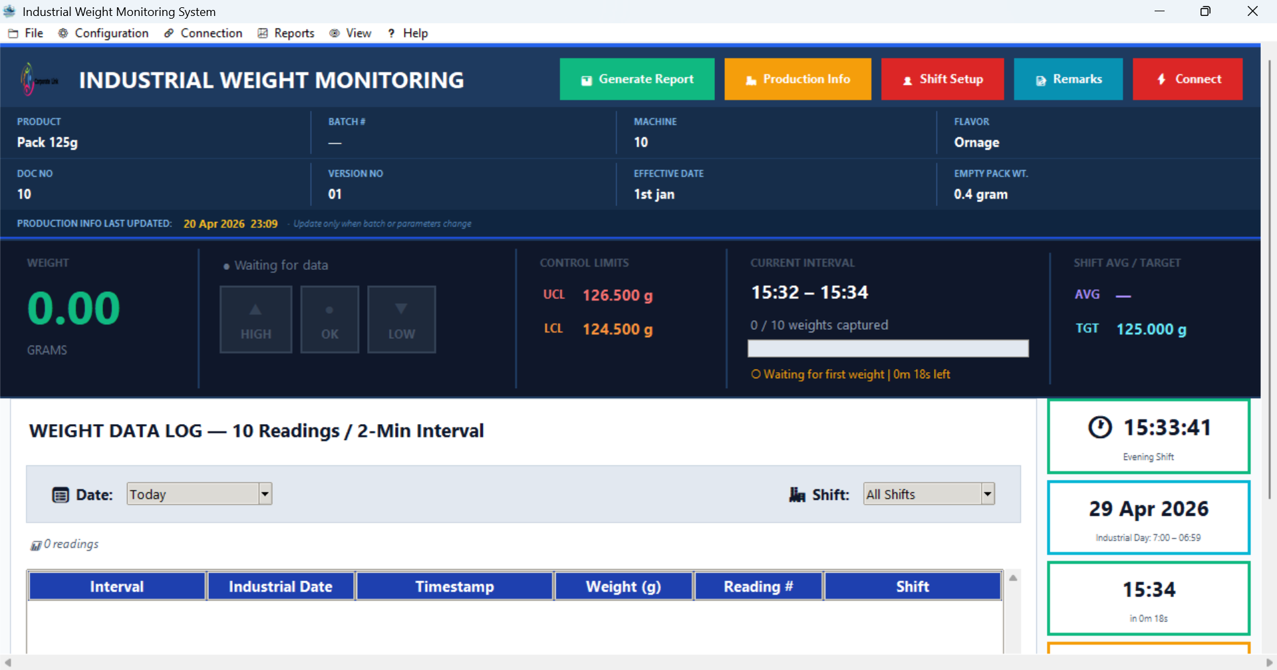Click the company logo in header
This screenshot has height=670, width=1277.
pyautogui.click(x=38, y=80)
